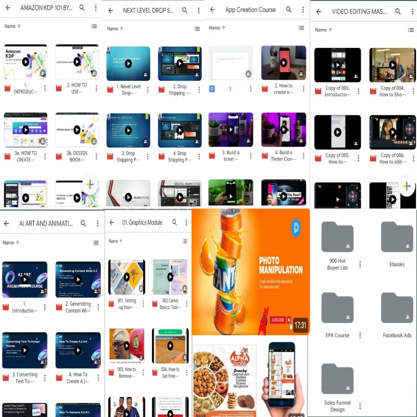Play the 001. Setting up Your... video

(x=127, y=277)
